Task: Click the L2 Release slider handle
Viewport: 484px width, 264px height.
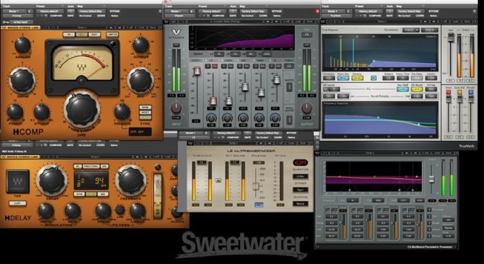Action: (x=256, y=186)
